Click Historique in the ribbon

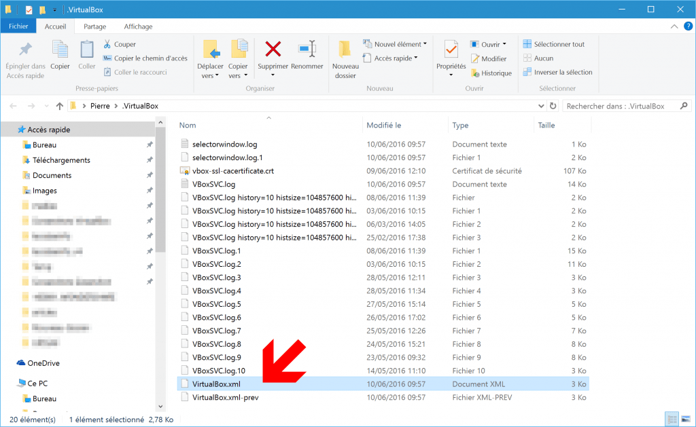tap(491, 73)
